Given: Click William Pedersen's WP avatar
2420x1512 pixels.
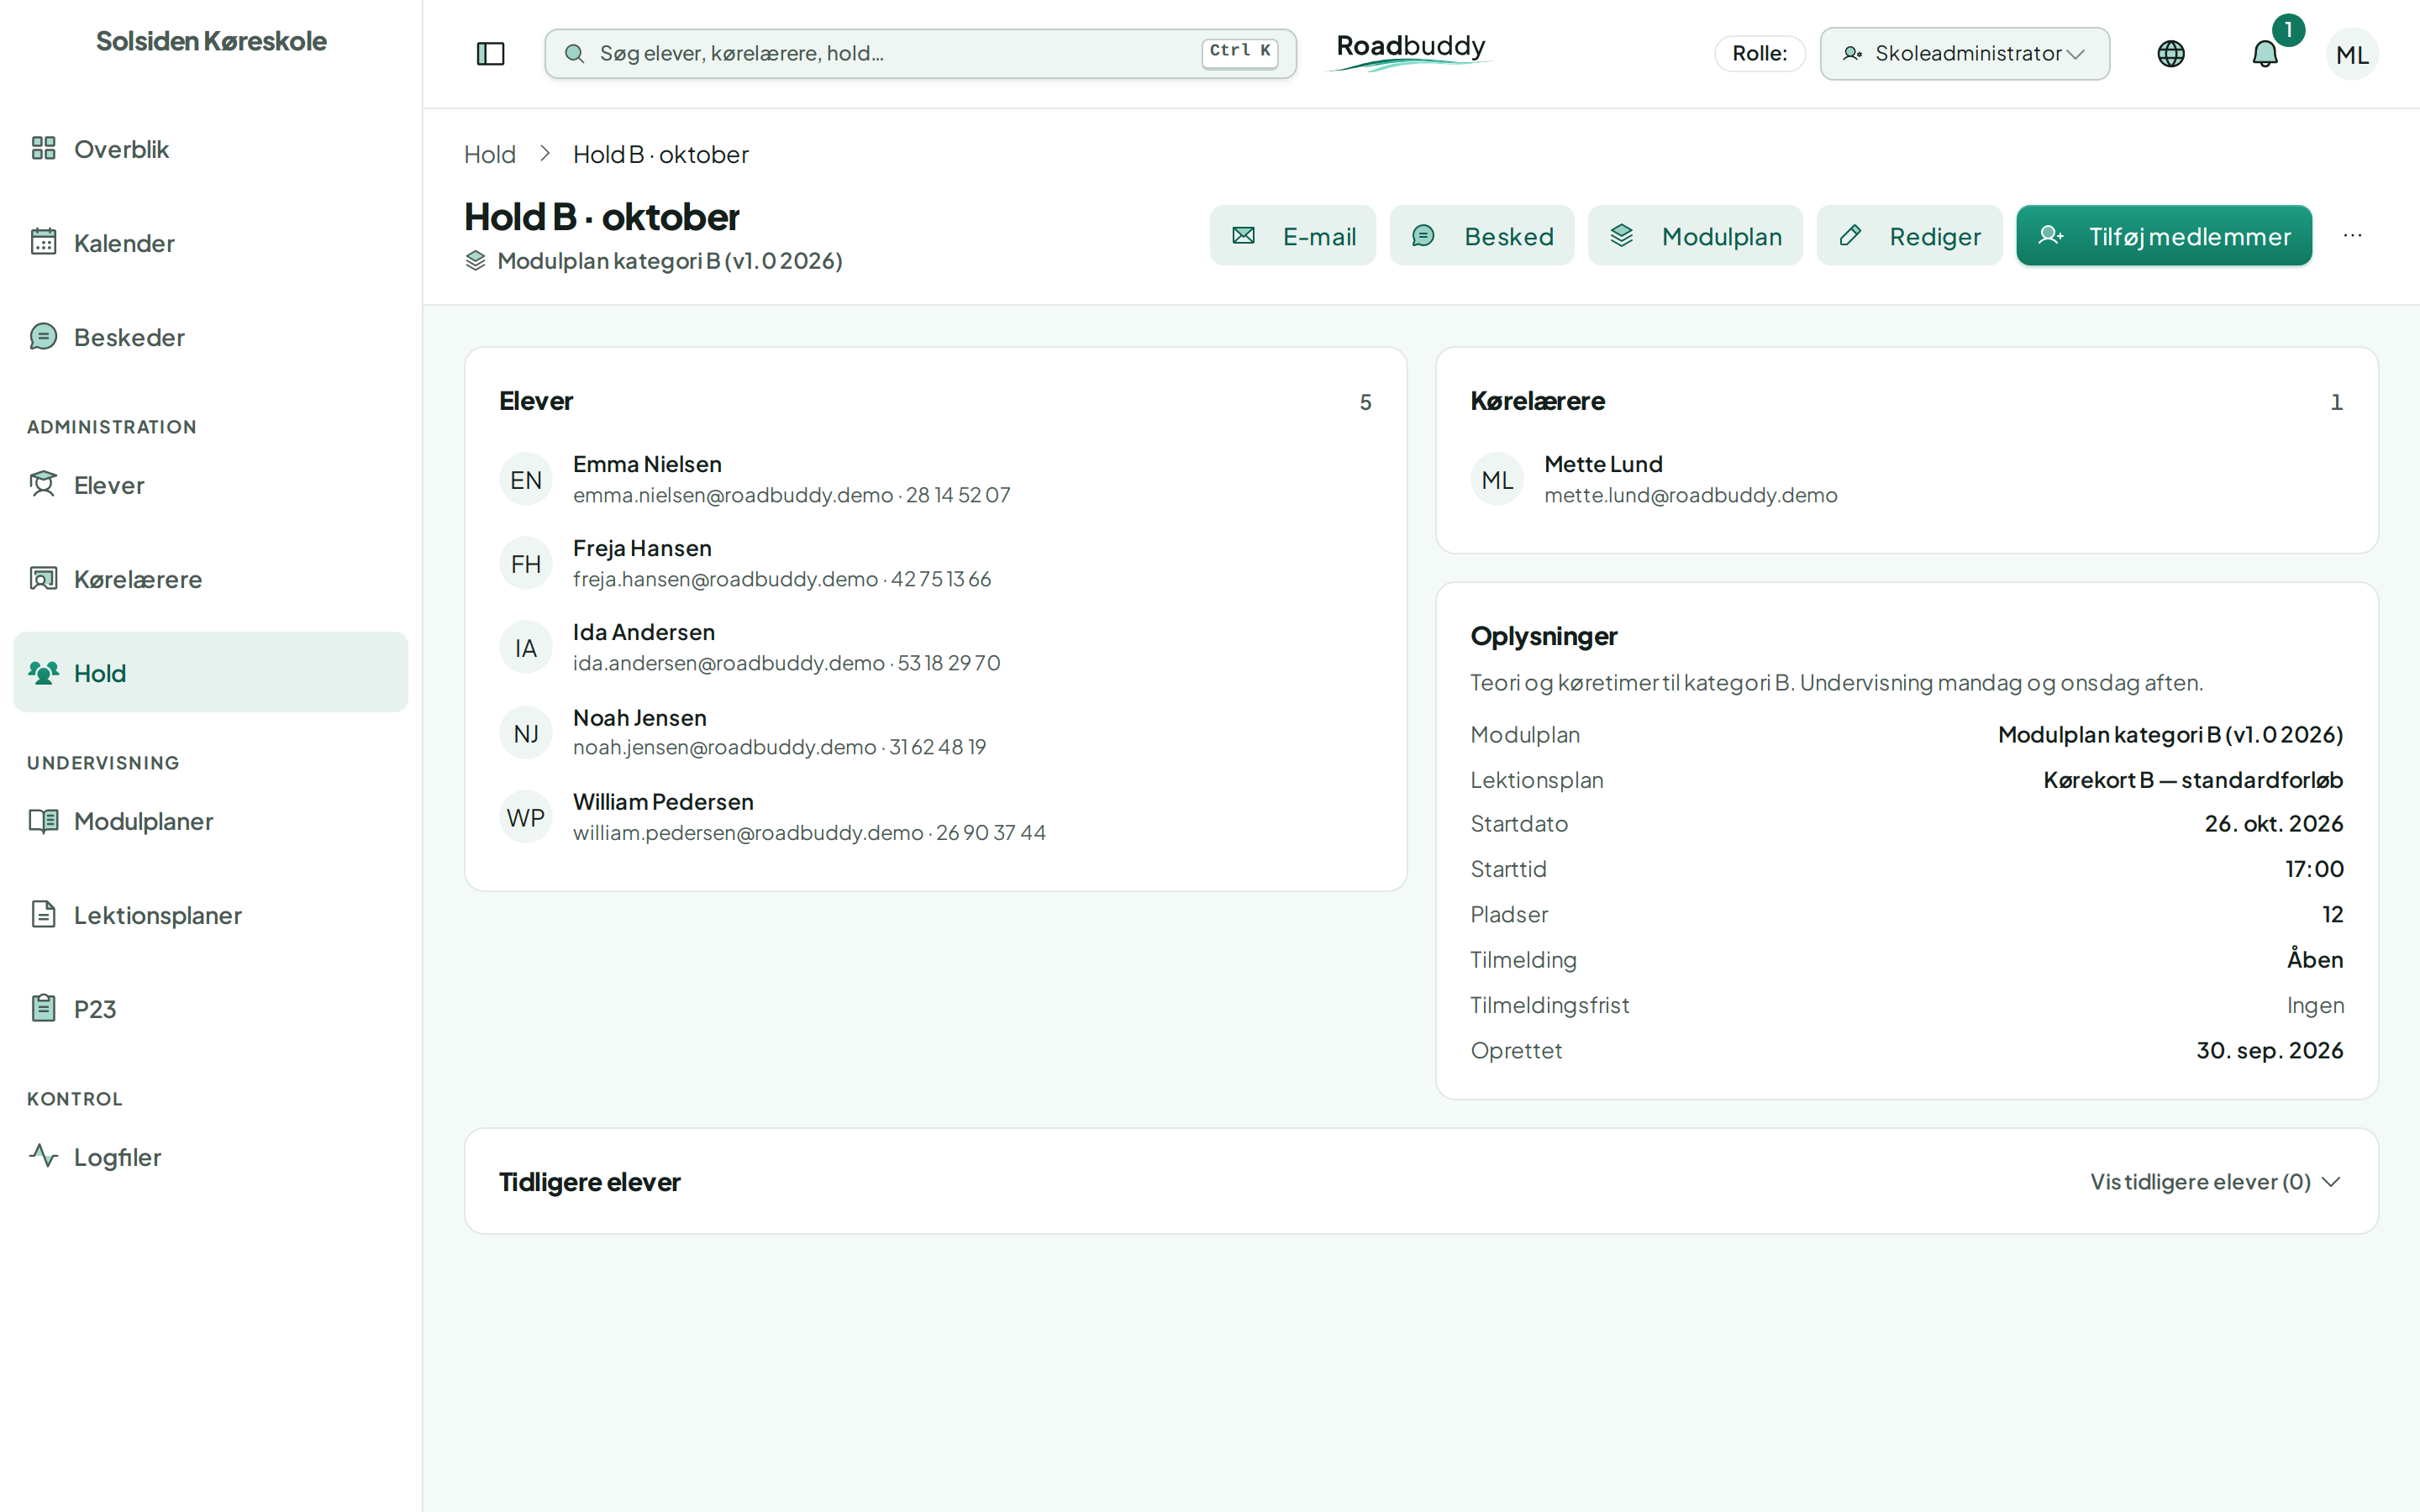Looking at the screenshot, I should [526, 817].
